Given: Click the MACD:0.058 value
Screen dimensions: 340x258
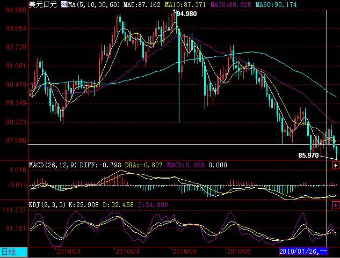Looking at the screenshot, I should pyautogui.click(x=186, y=165).
